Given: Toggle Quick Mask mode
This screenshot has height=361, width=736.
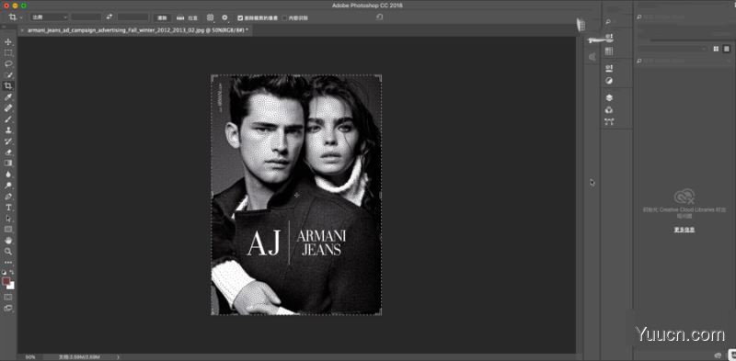Looking at the screenshot, I should [x=8, y=297].
